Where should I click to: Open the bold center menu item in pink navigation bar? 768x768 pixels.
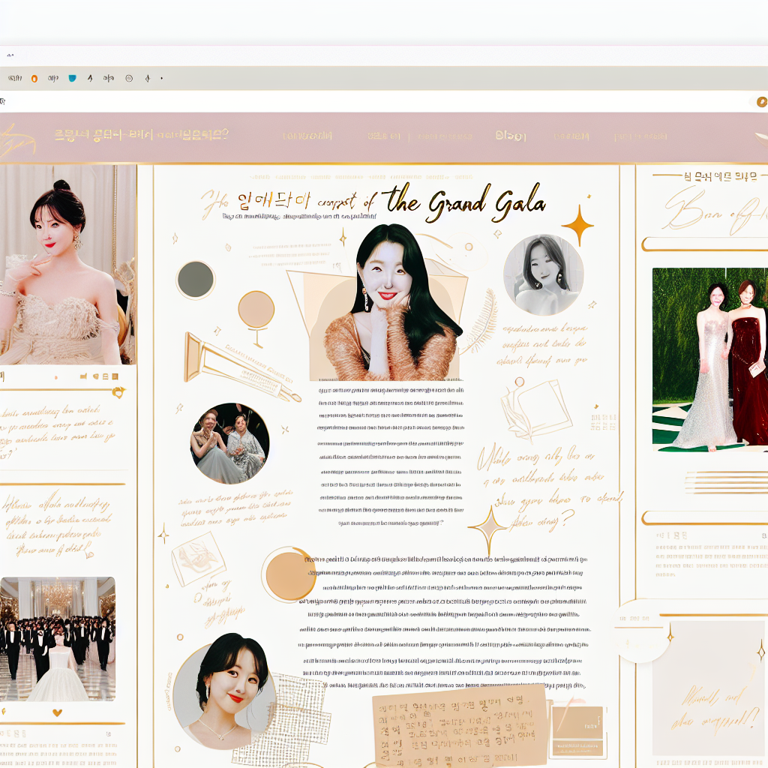tap(511, 136)
